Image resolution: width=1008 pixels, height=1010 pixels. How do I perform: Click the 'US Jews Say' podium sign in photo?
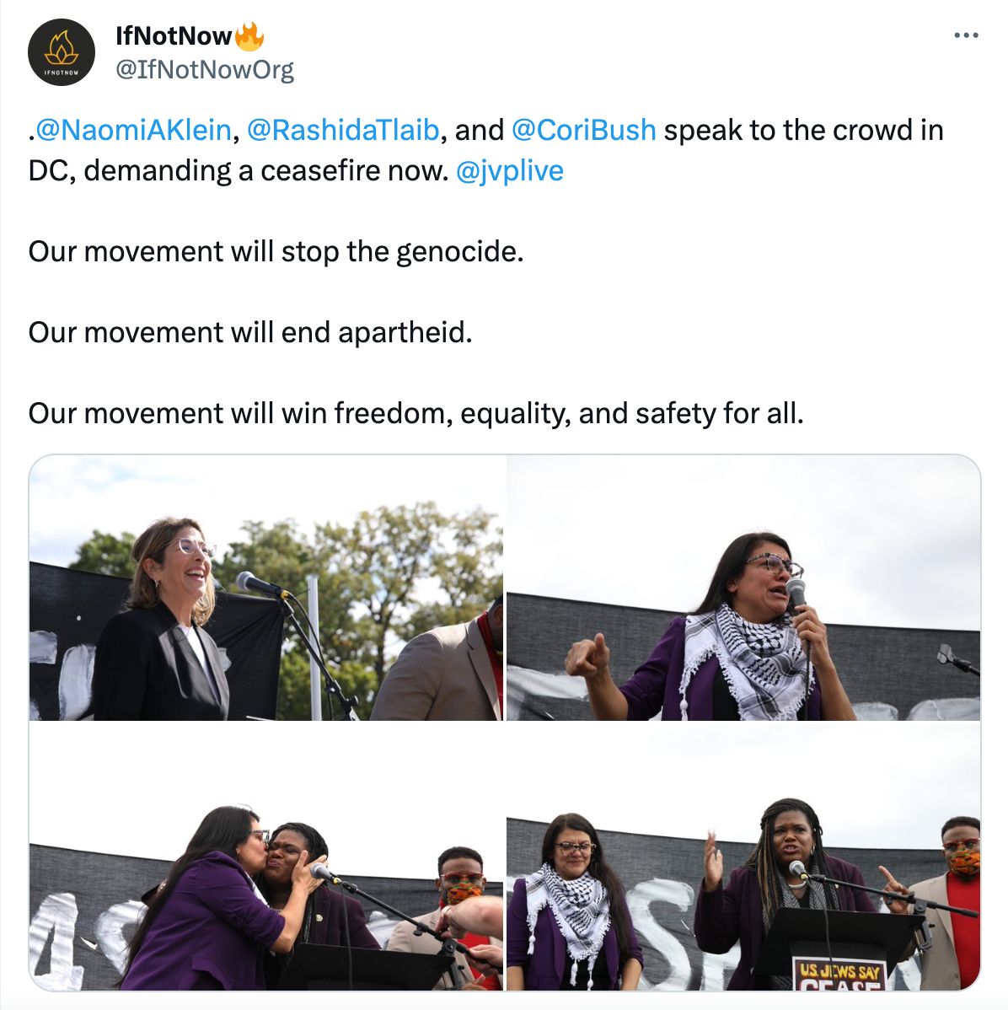(839, 975)
